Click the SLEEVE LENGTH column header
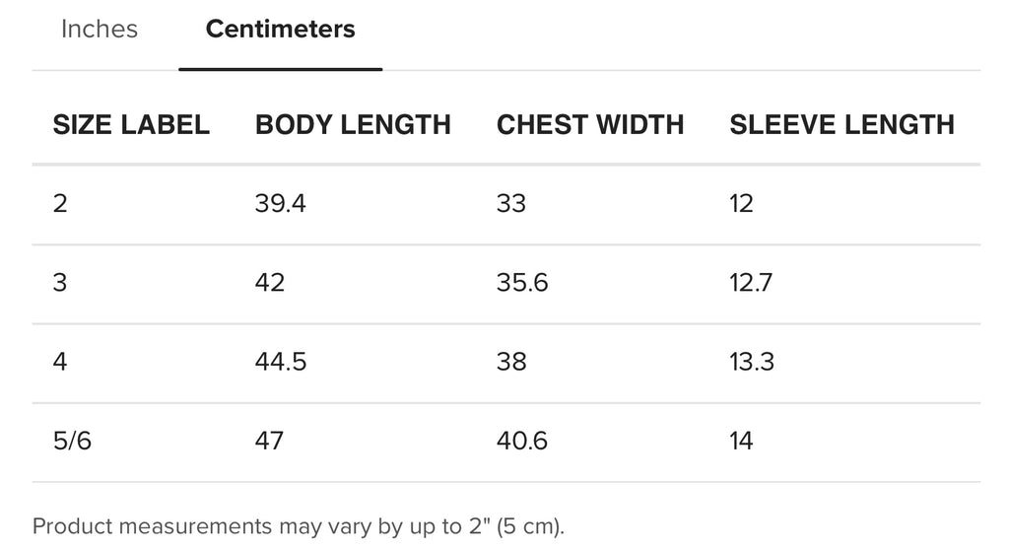The width and height of the screenshot is (1009, 550). tap(841, 124)
